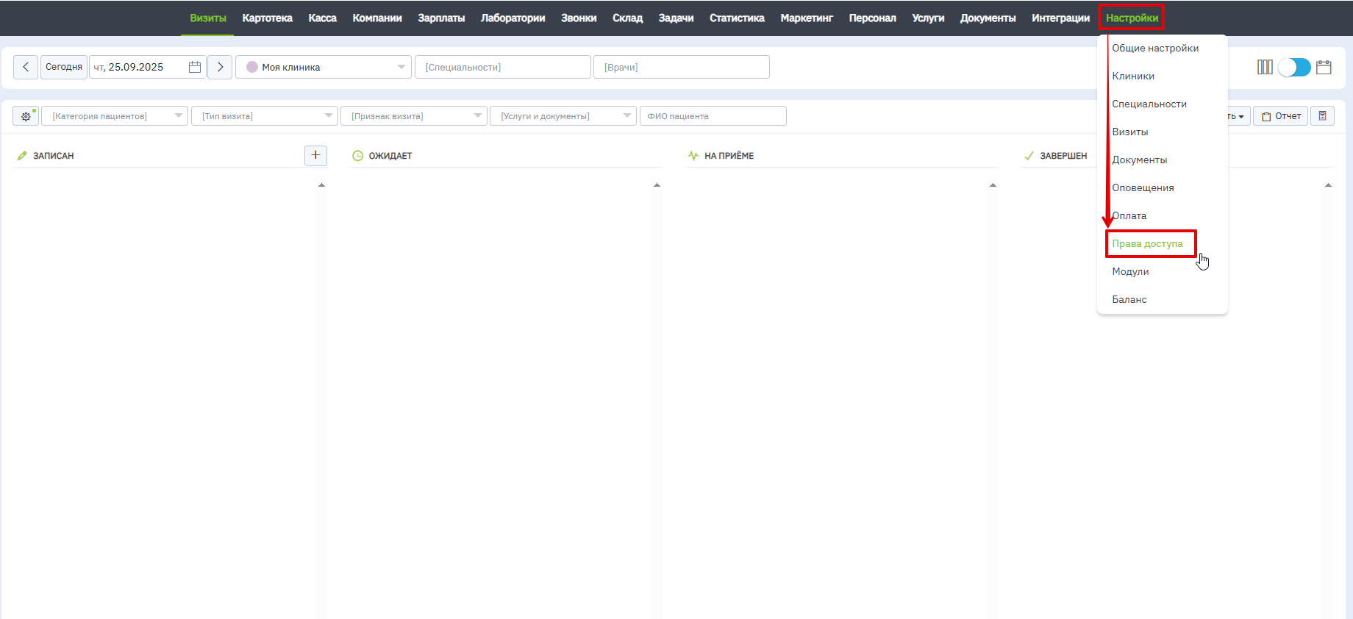Image resolution: width=1353 pixels, height=619 pixels.
Task: Add a visit with the plus button
Action: 315,155
